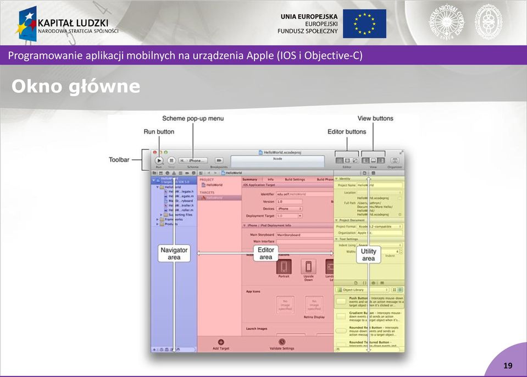Viewport: 527px width, 377px height.
Task: Select the Version editor button
Action: pyautogui.click(x=355, y=160)
